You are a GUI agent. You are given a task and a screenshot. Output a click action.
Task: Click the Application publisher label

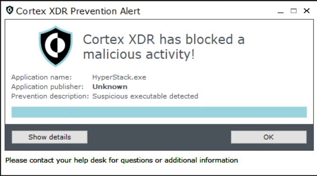(x=47, y=87)
